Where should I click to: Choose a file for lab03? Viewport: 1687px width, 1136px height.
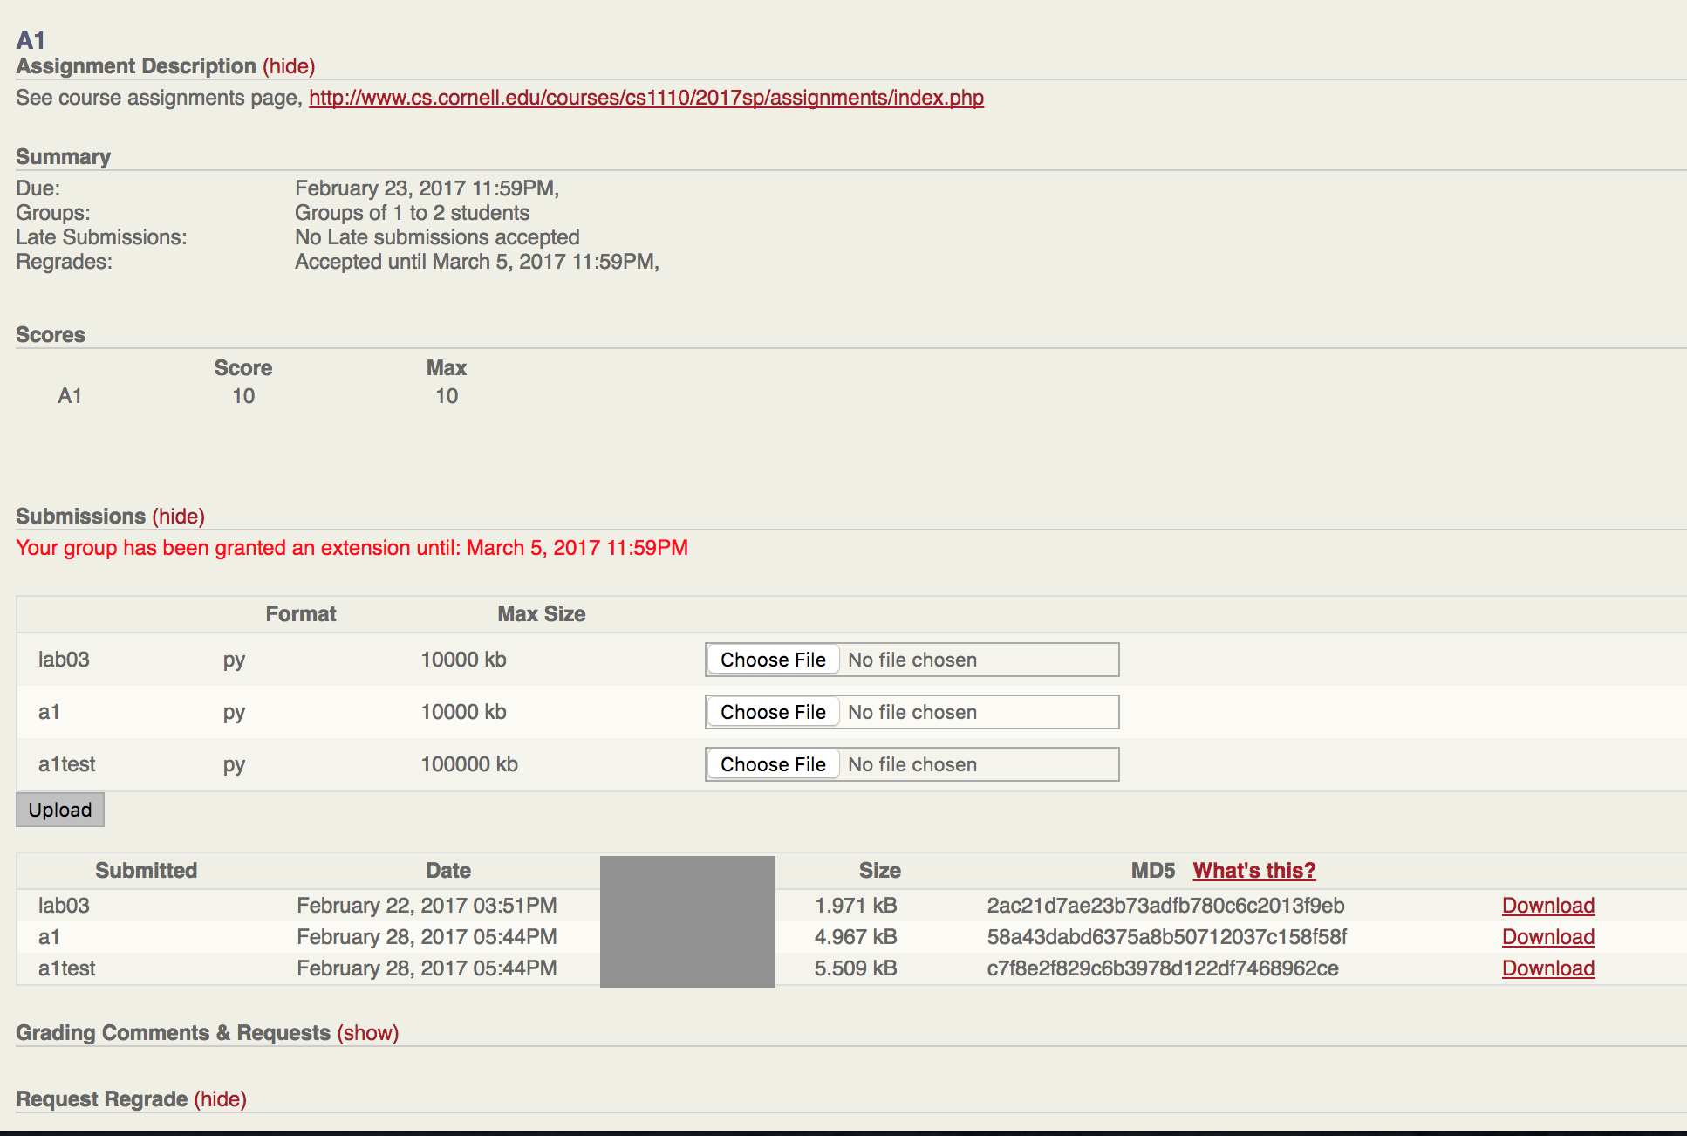pyautogui.click(x=773, y=660)
